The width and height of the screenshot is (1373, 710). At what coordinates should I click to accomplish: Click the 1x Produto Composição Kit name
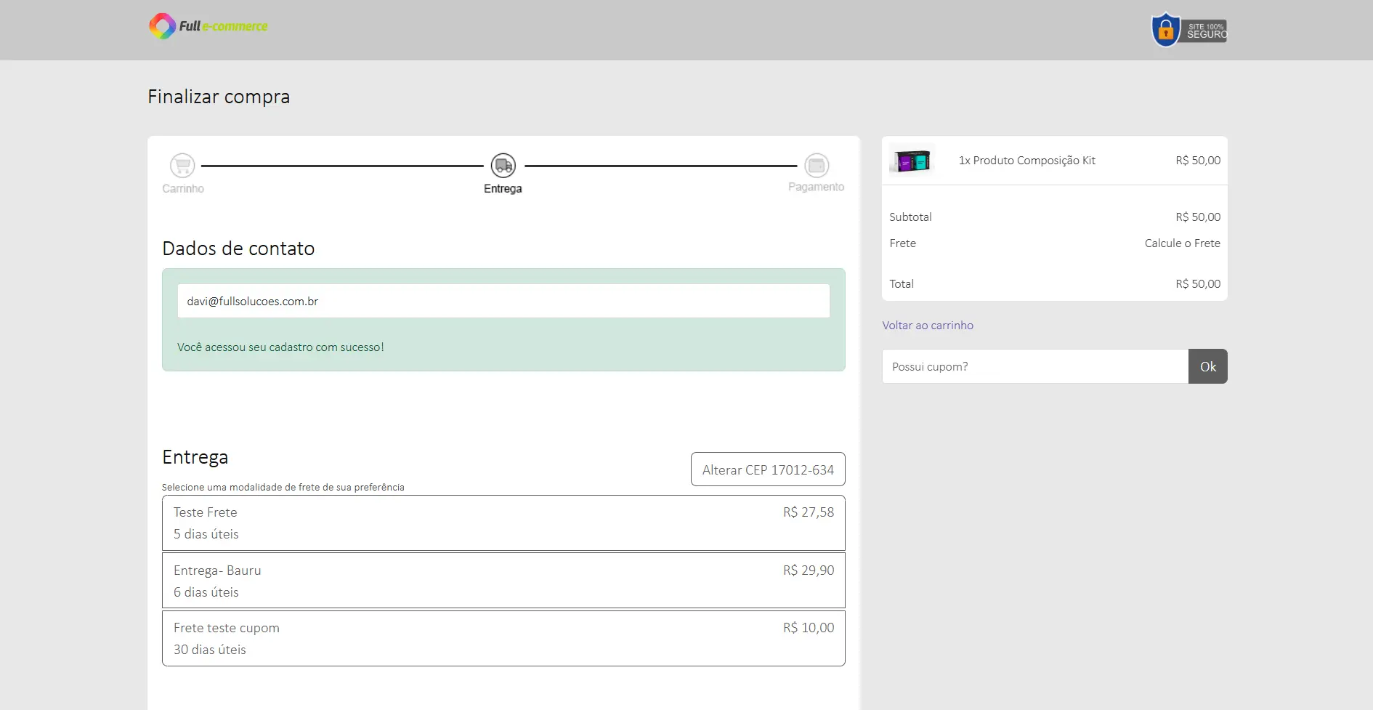click(x=1026, y=161)
